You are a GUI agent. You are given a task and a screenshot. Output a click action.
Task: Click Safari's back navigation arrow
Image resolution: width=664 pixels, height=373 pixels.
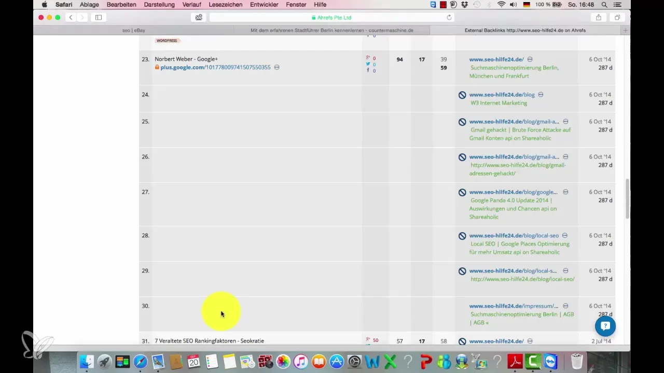71,17
